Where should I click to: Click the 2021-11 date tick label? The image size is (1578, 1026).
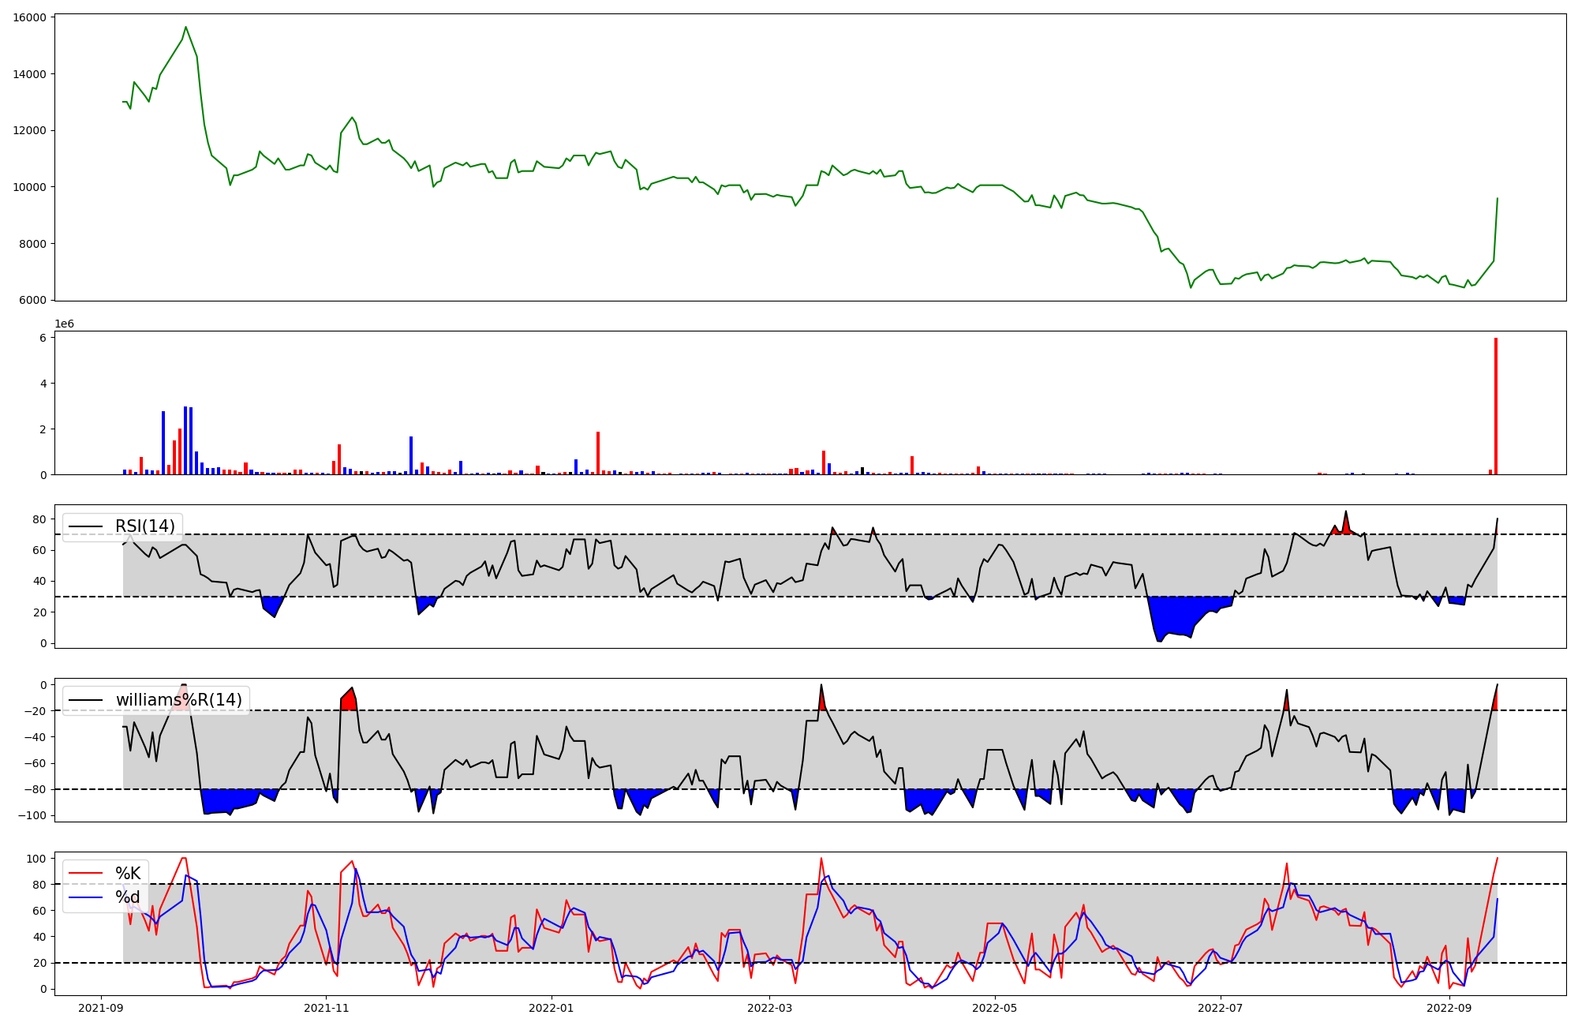(326, 1008)
